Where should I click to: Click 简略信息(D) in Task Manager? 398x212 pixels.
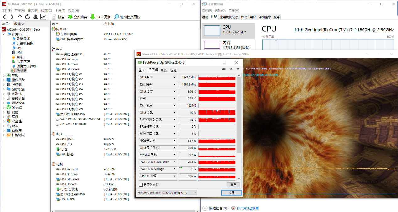coord(218,208)
